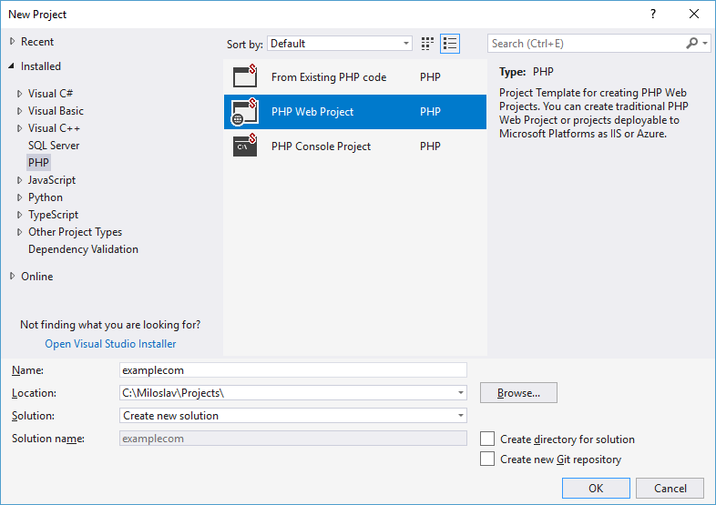Viewport: 716px width, 505px height.
Task: Switch to small icons view
Action: (x=427, y=44)
